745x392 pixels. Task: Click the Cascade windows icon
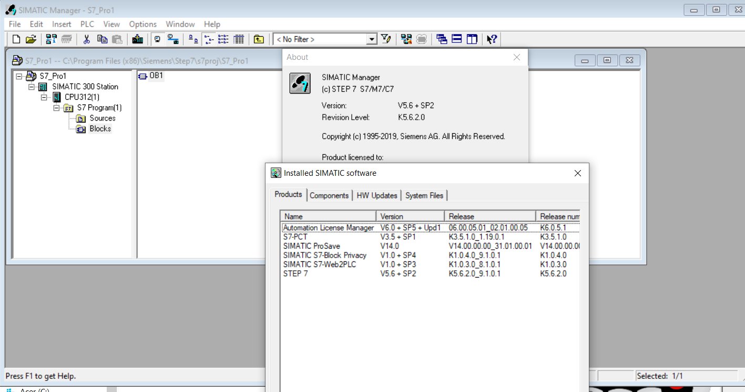point(442,39)
